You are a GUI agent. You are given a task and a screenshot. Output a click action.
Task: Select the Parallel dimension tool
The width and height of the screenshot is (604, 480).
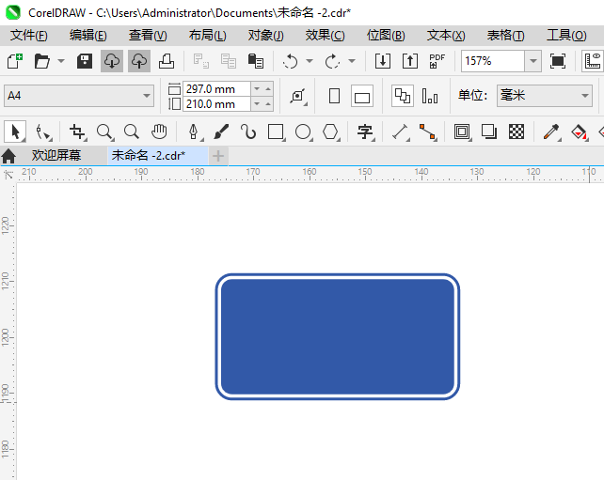pos(400,132)
